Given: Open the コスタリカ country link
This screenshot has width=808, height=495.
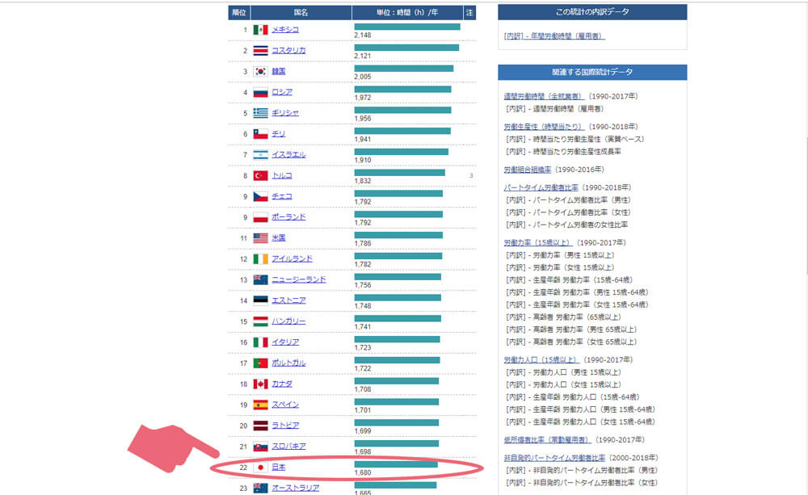Looking at the screenshot, I should pos(288,50).
